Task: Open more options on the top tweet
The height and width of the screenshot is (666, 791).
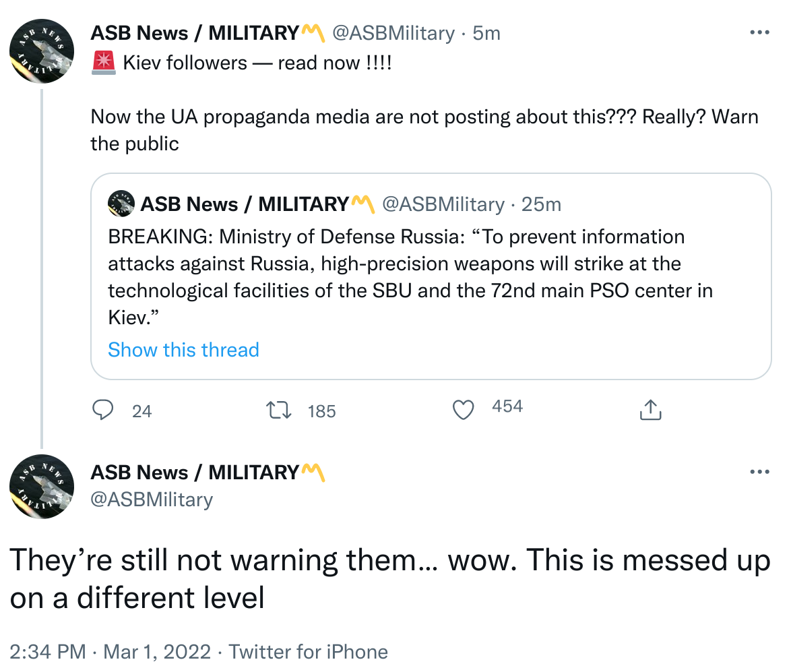Action: [x=759, y=32]
